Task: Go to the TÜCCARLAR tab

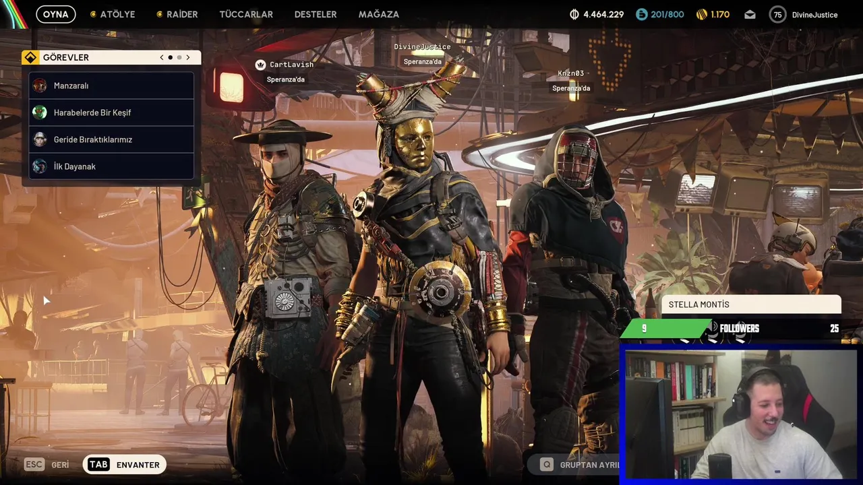Action: (246, 14)
